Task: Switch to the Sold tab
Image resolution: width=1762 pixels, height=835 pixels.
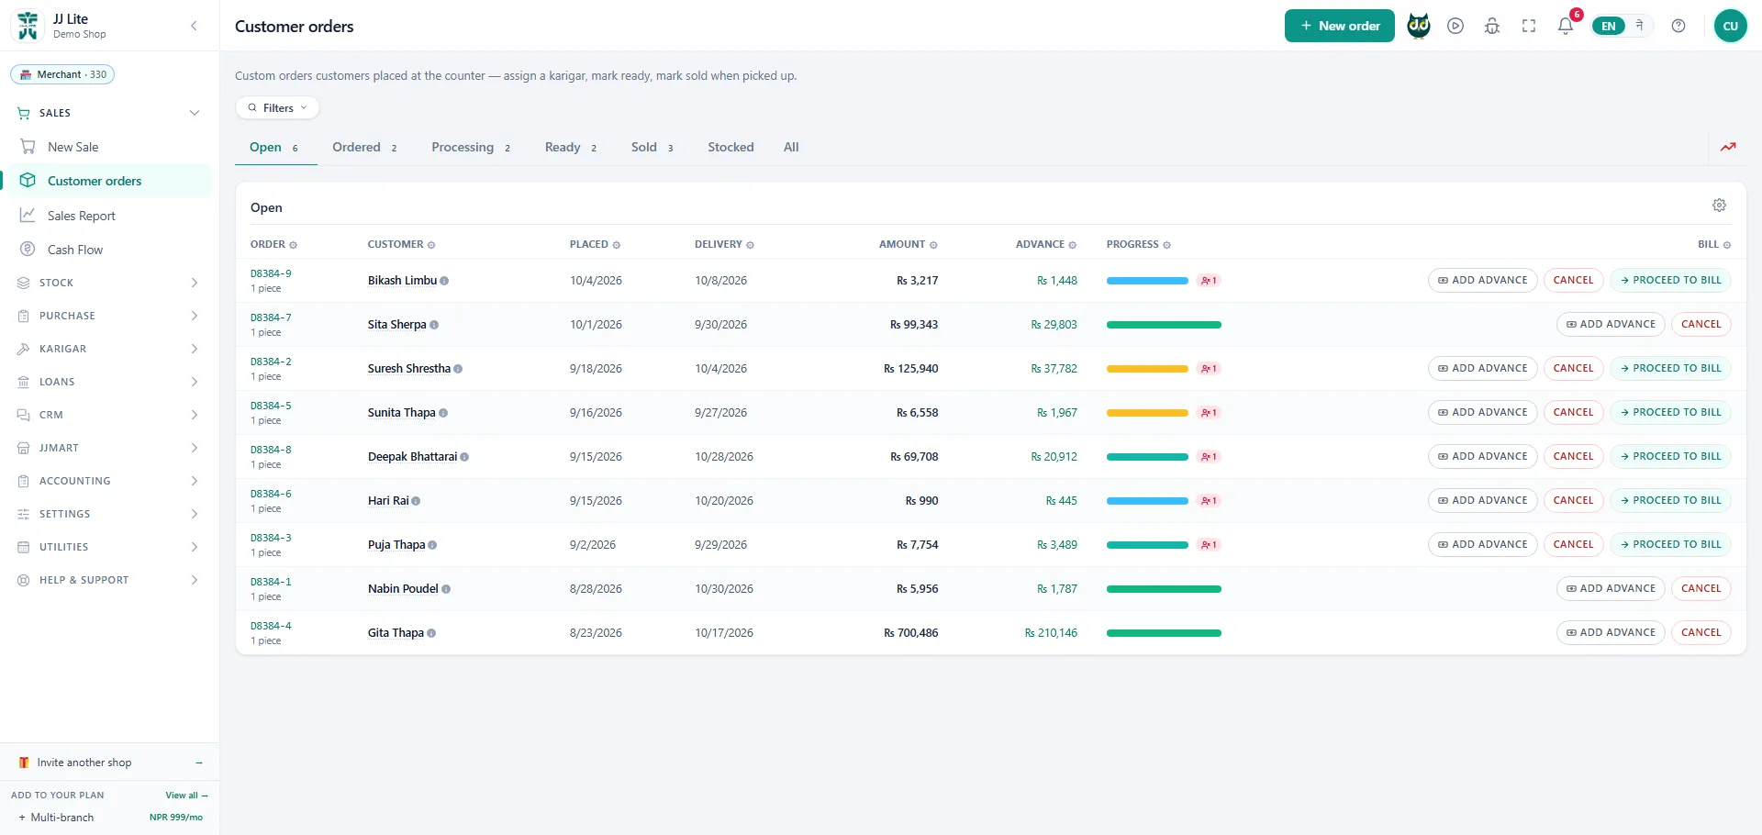Action: click(652, 147)
